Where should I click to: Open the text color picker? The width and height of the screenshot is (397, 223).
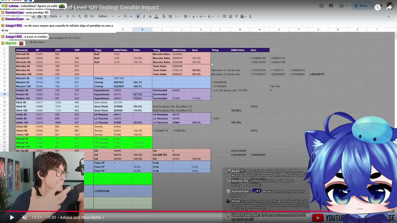click(x=156, y=16)
